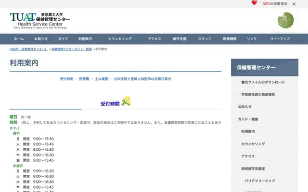
Task: Click the 利用案内 page title heading
Action: (24, 63)
